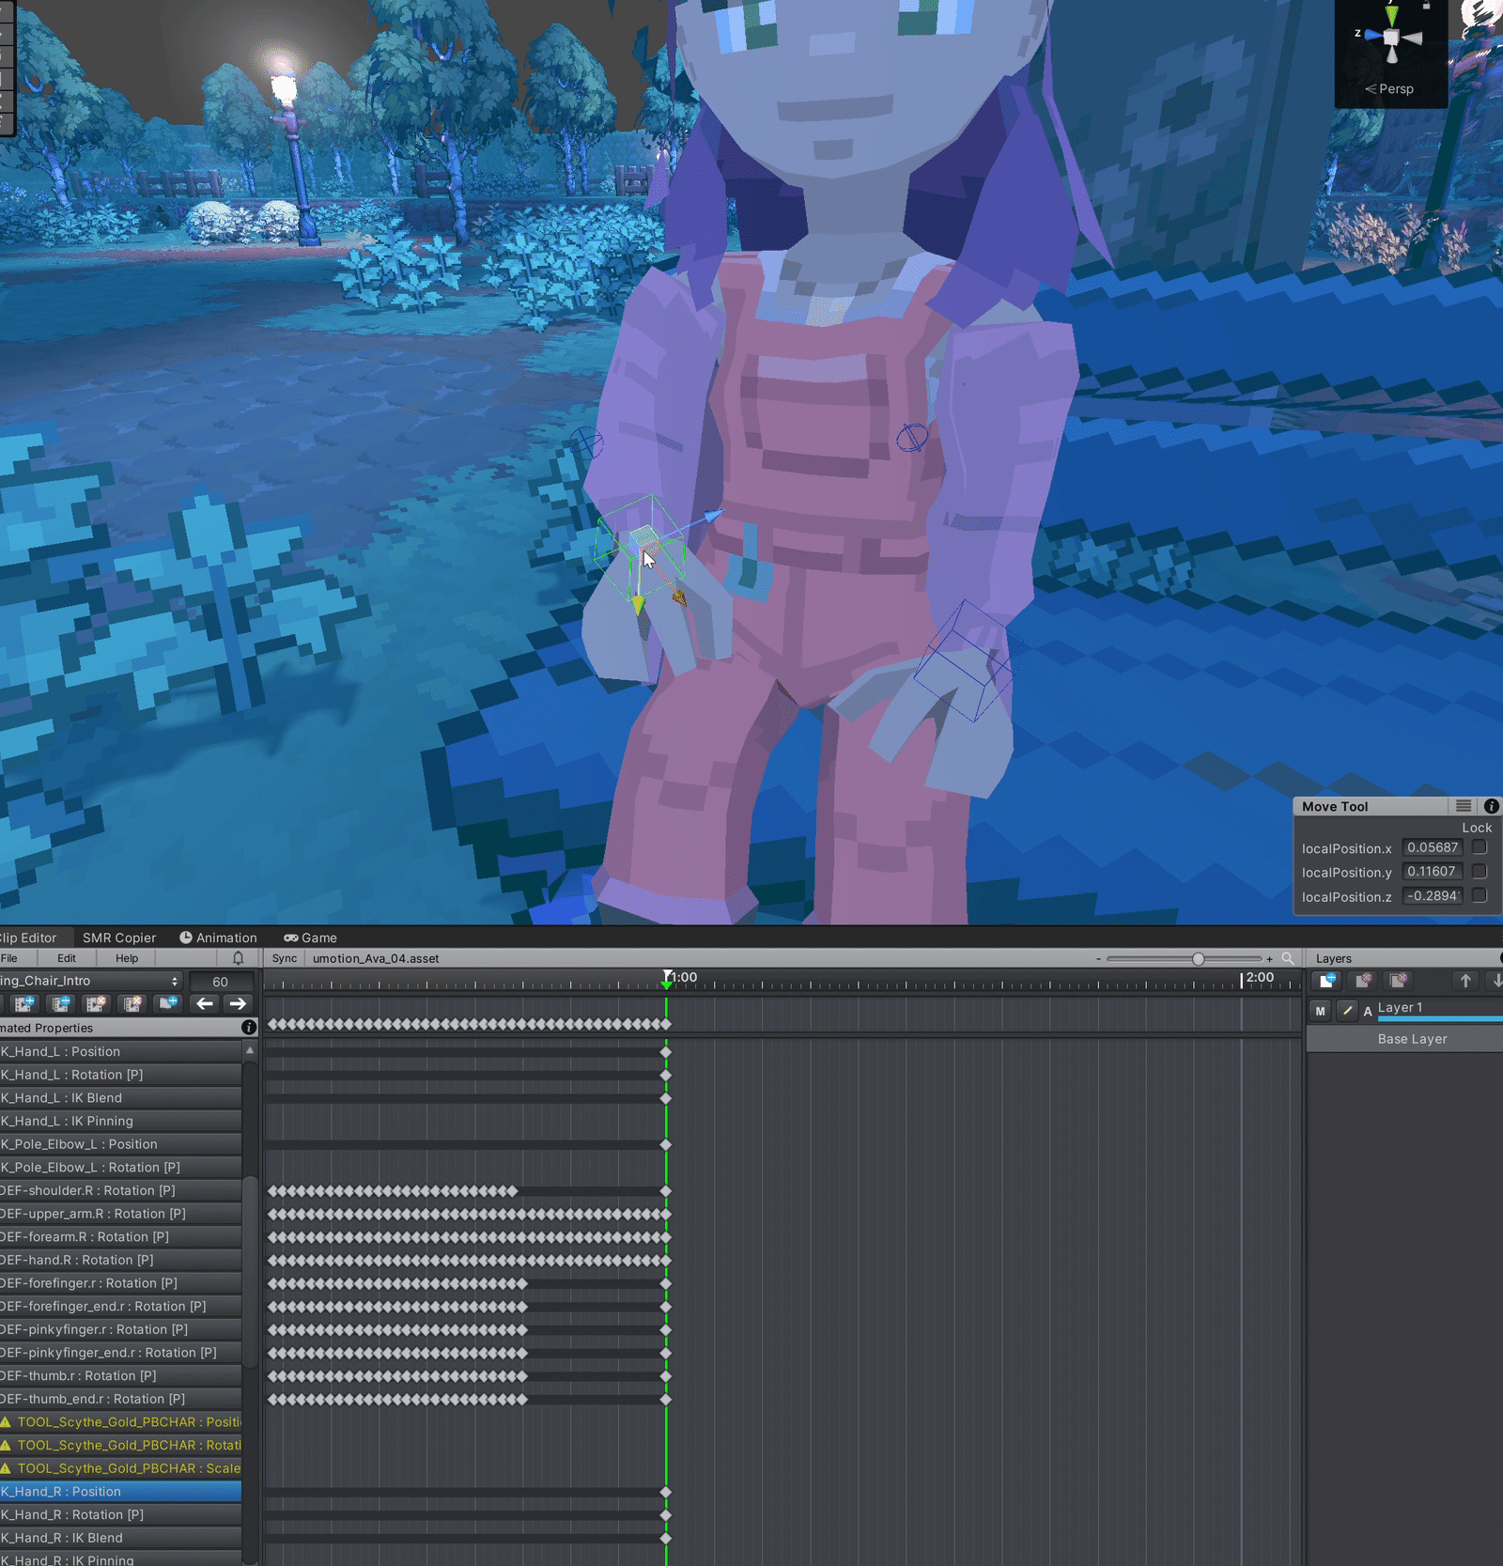Open the animation clip selection dropdown
The width and height of the screenshot is (1503, 1566).
click(90, 981)
